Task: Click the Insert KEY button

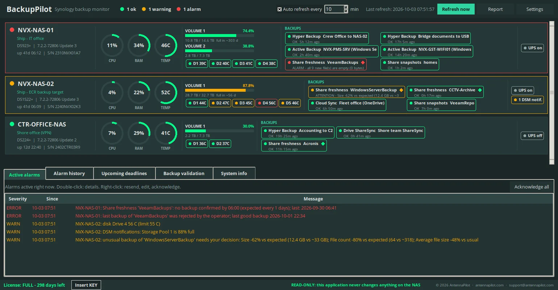Action: (x=86, y=285)
